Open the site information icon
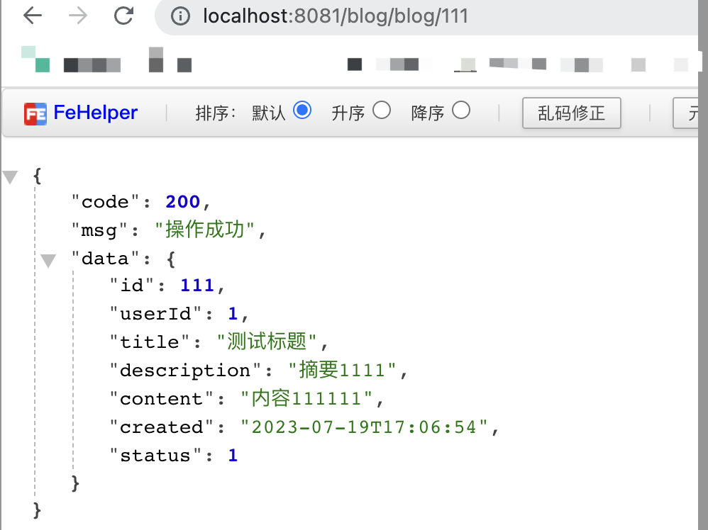This screenshot has width=708, height=530. click(181, 16)
